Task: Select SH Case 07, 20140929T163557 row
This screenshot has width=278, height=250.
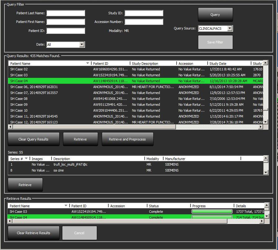Action: click(136, 93)
